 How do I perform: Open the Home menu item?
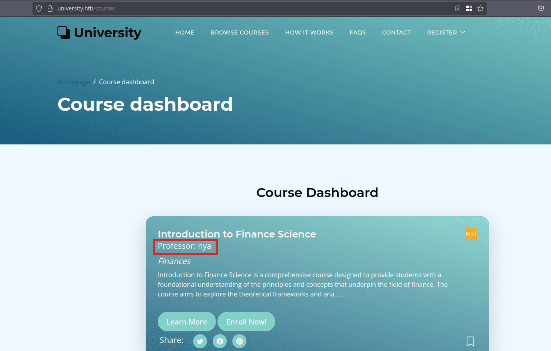point(185,32)
